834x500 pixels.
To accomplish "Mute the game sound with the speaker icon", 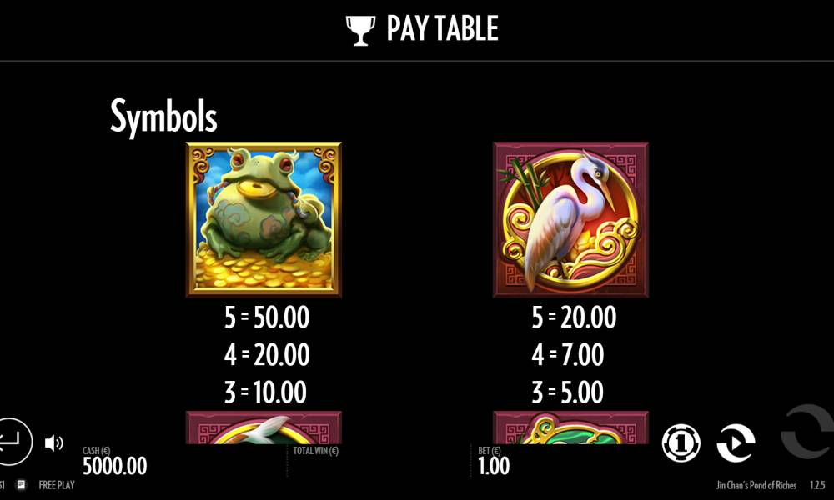I will [53, 442].
